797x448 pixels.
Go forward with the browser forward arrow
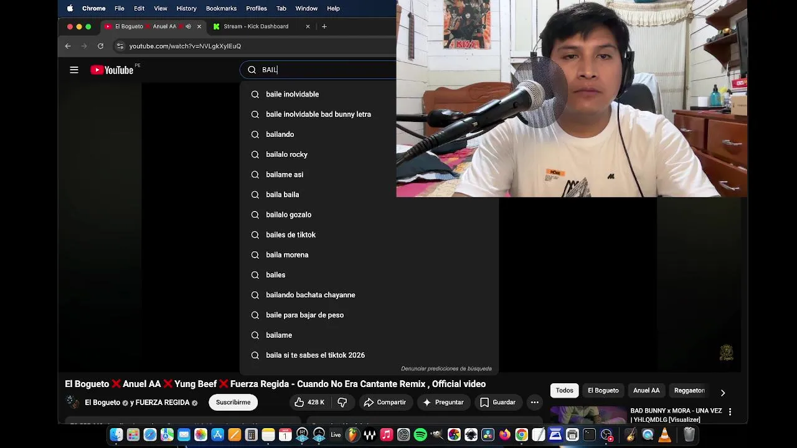pyautogui.click(x=84, y=46)
